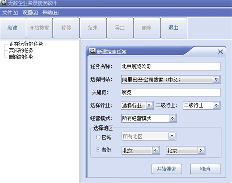Click the 删除 toolbar button

[147, 28]
